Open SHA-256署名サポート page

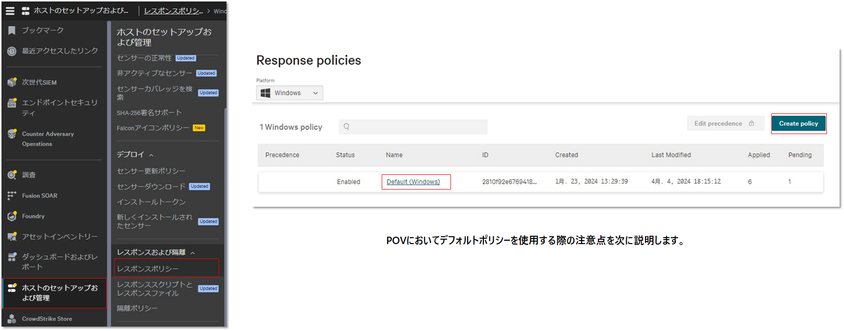tap(149, 112)
